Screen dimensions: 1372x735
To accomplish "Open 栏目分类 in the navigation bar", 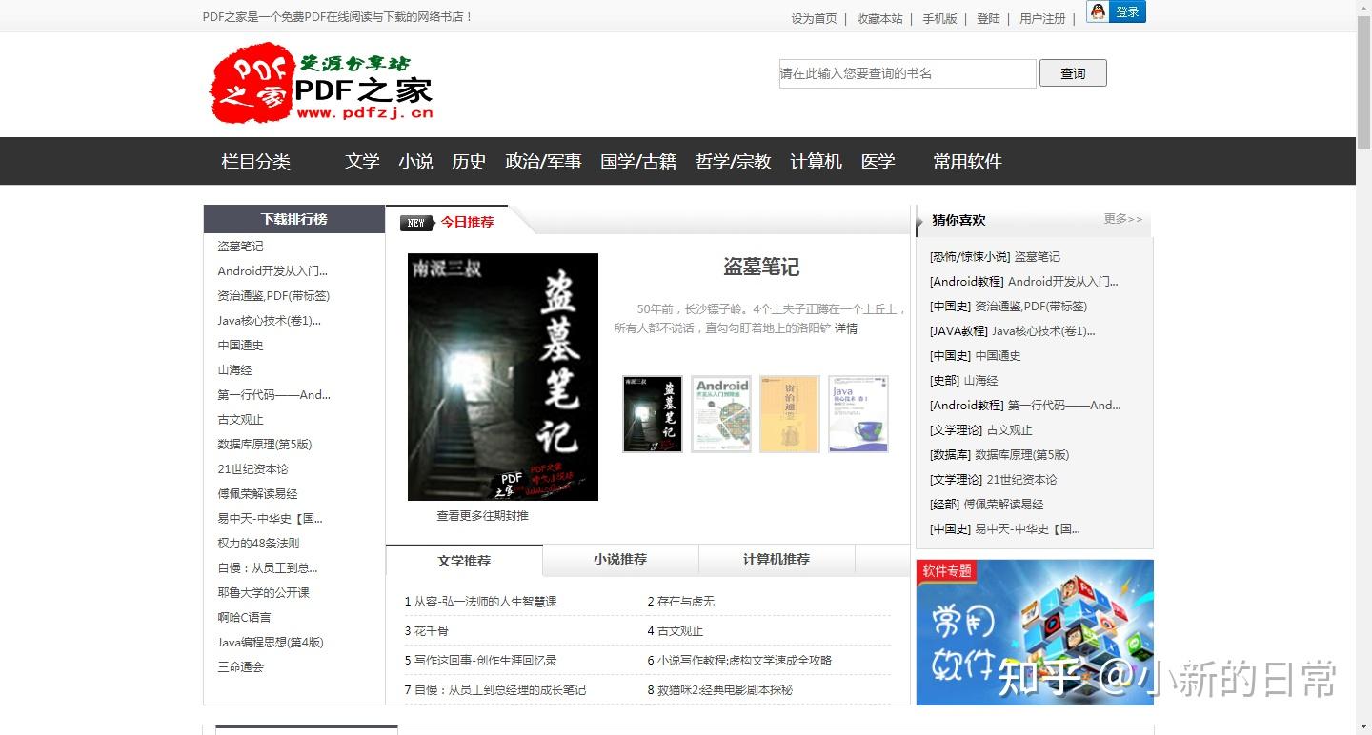I will 256,162.
